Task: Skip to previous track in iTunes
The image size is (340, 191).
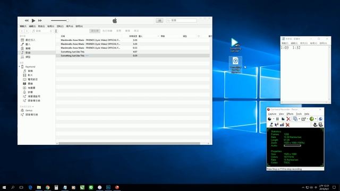Action: [27, 21]
